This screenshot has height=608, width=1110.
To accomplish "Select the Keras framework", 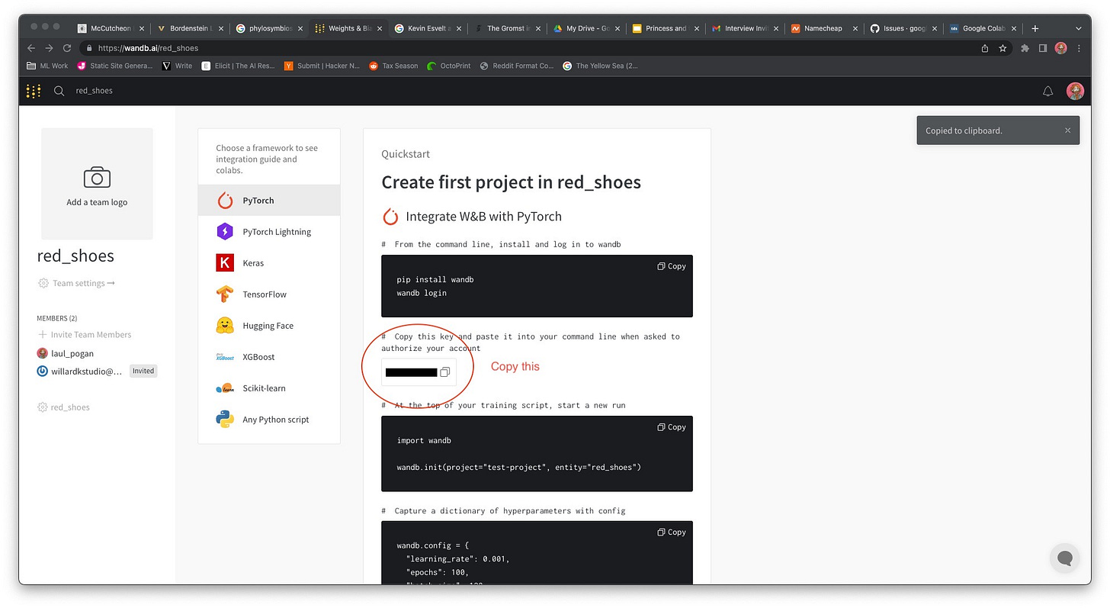I will click(x=269, y=263).
